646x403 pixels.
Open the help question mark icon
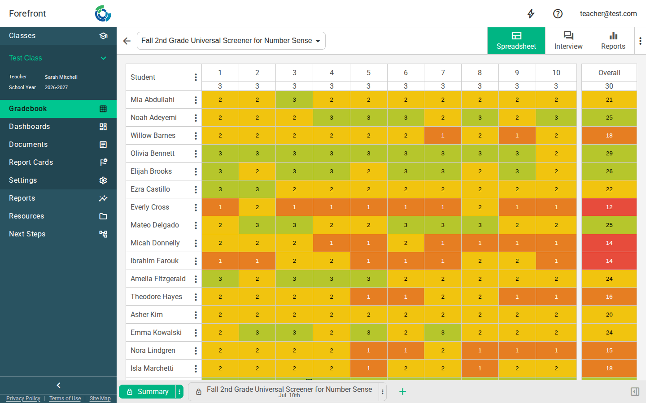click(558, 13)
